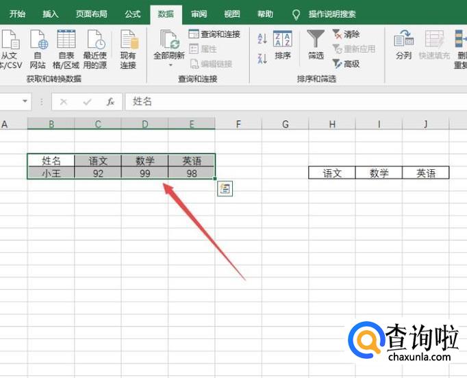Click the Sort A to Z ascending icon
This screenshot has height=378, width=467.
[262, 39]
